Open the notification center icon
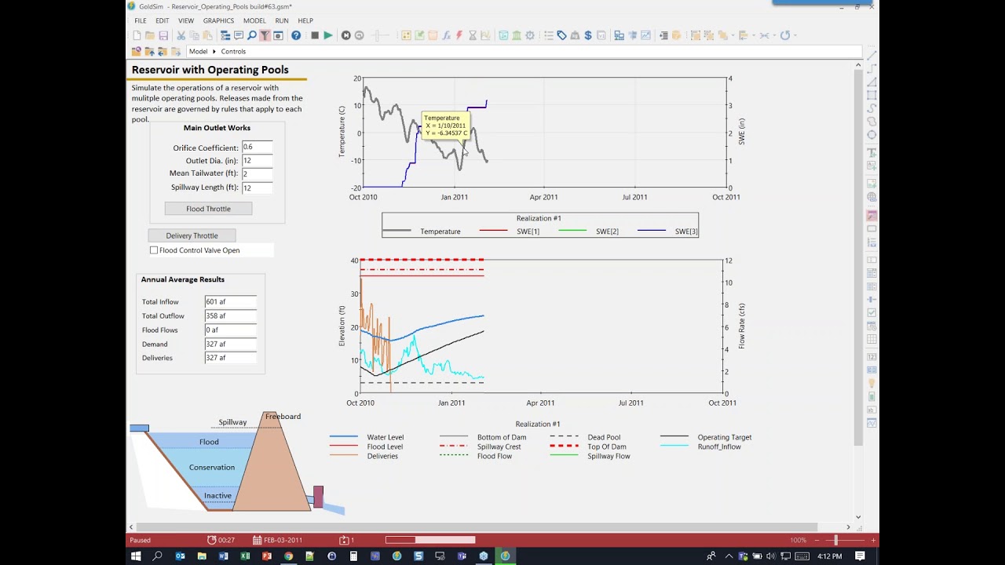1005x565 pixels. tap(861, 556)
